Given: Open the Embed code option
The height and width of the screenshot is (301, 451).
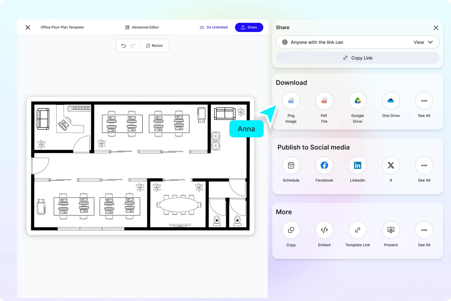Looking at the screenshot, I should (324, 230).
